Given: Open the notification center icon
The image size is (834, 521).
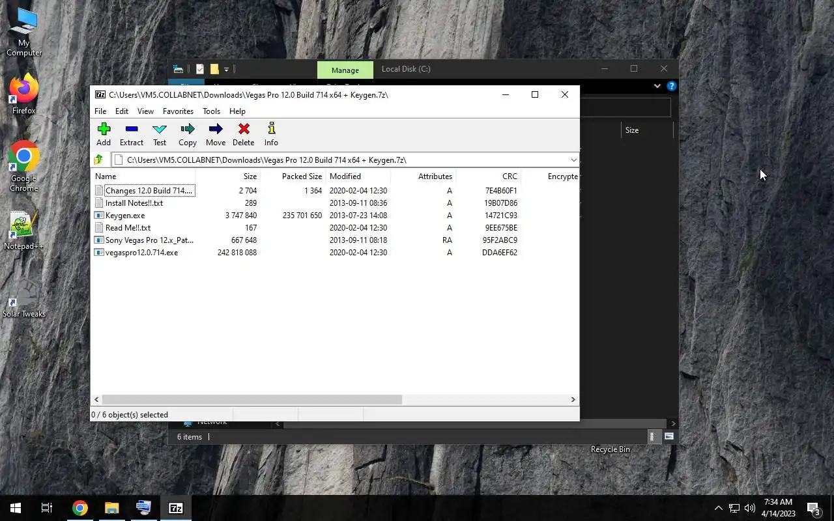Looking at the screenshot, I should 813,508.
